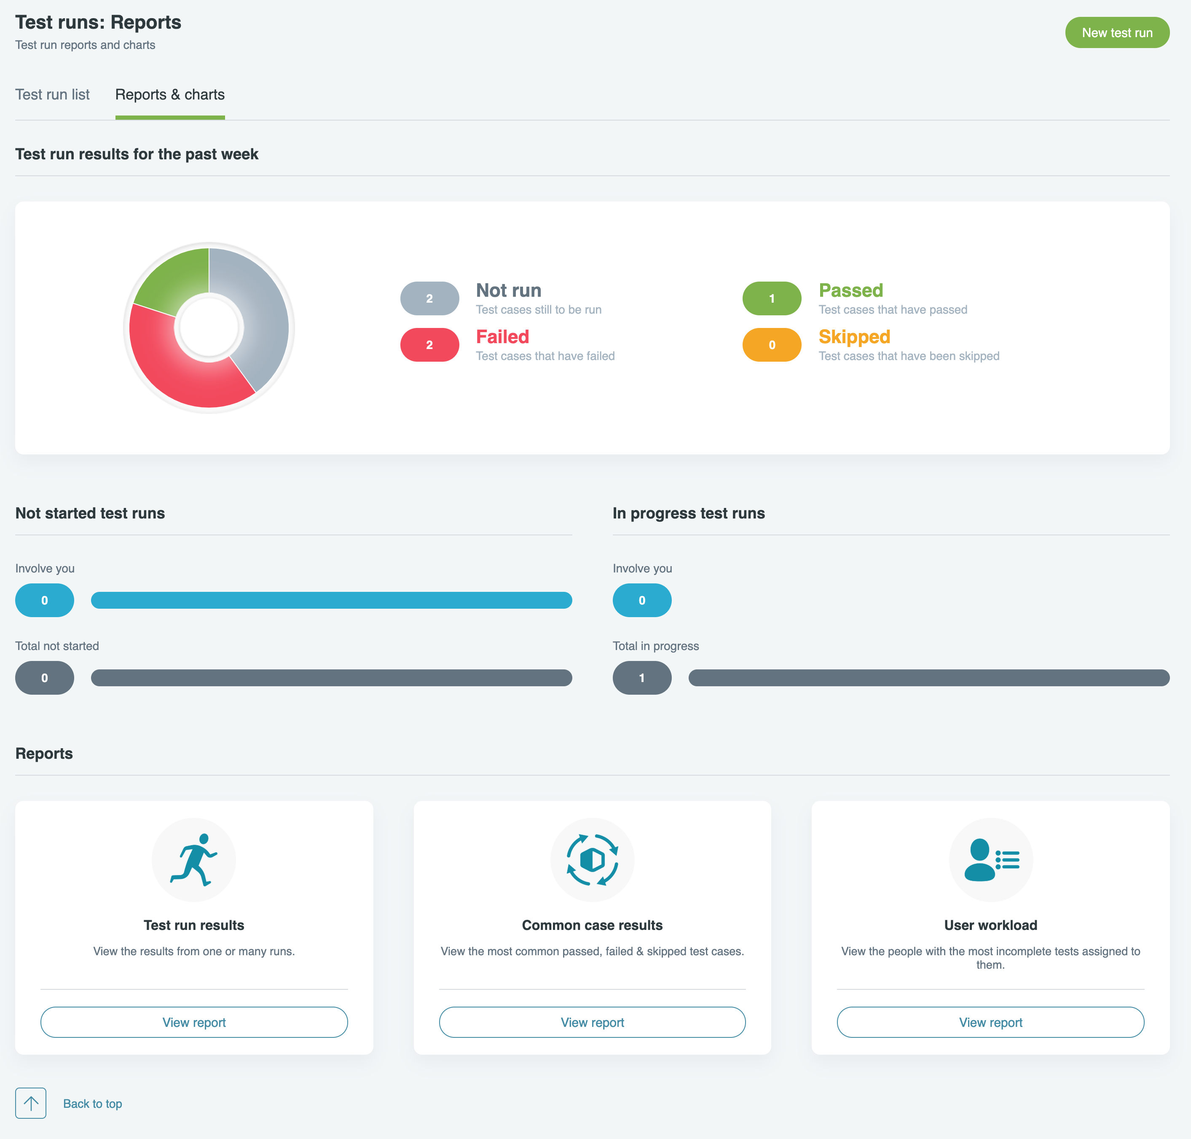The height and width of the screenshot is (1139, 1191).
Task: Open View report for Test run results
Action: [x=193, y=1022]
